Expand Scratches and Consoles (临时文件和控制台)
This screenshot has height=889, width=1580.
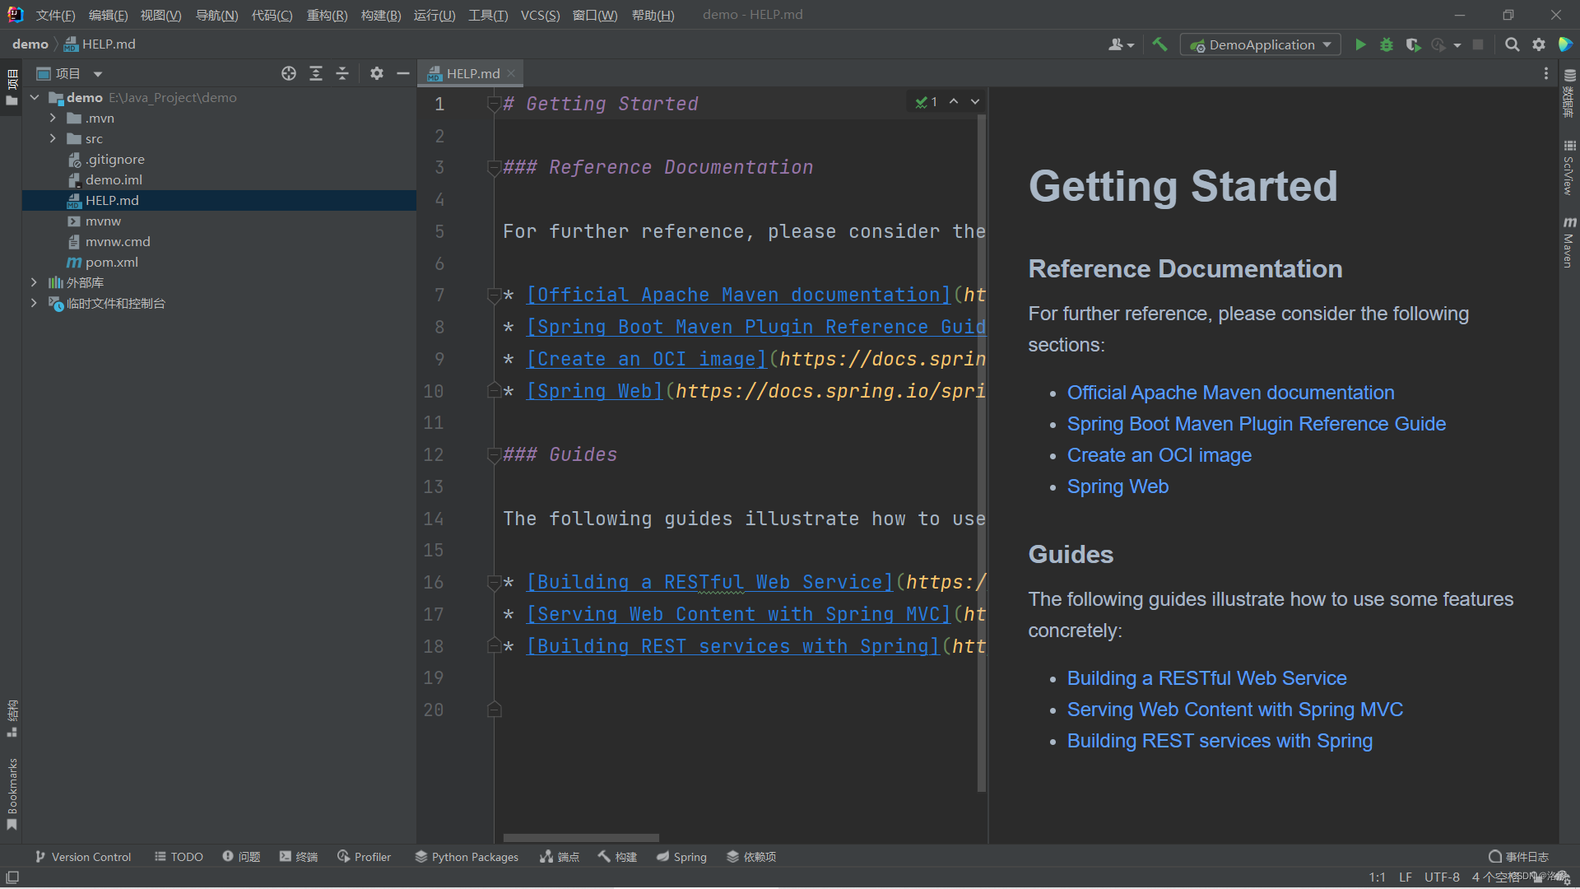pos(34,303)
